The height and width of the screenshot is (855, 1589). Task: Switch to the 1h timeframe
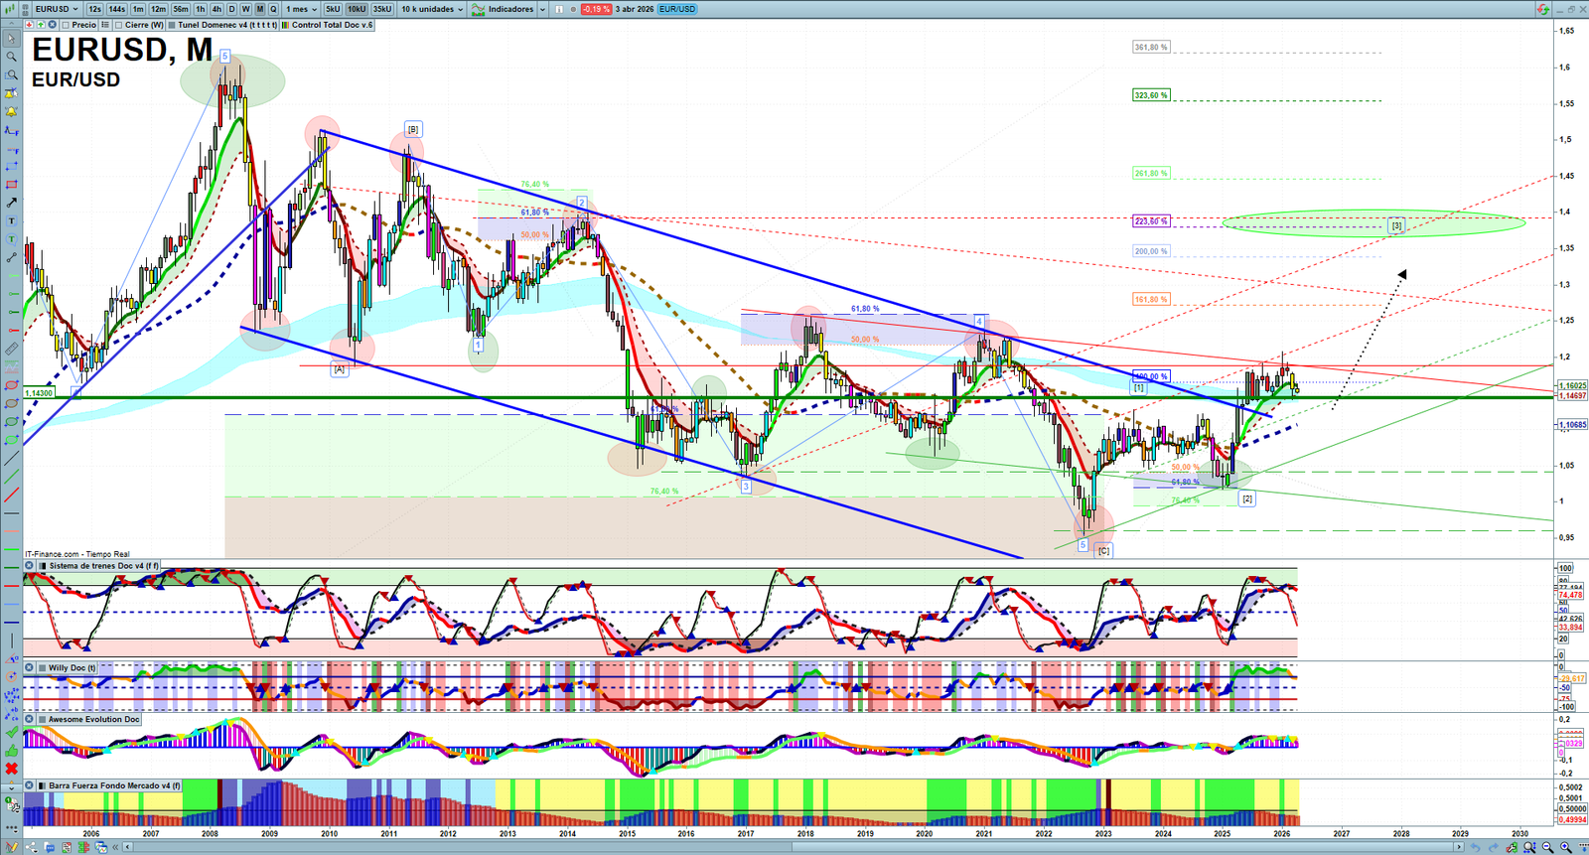pos(201,9)
